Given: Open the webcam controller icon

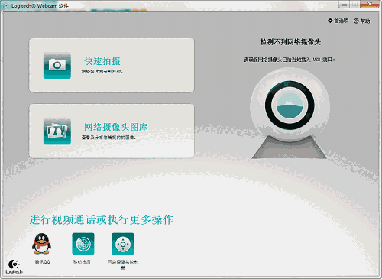Looking at the screenshot, I should coord(123,244).
